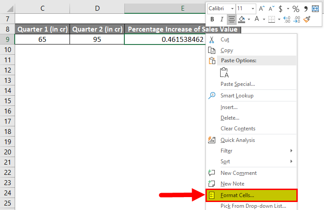Click the Quarter 1 (in cr) header cell

point(42,29)
